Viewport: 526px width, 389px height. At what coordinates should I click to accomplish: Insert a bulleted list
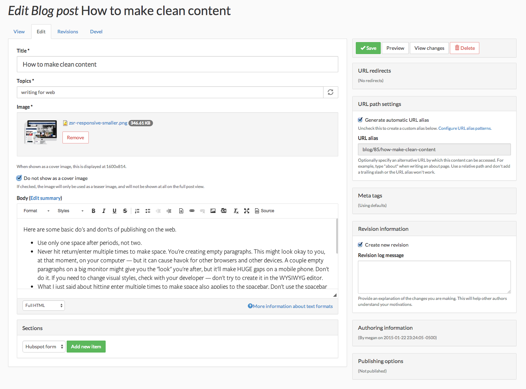[x=148, y=211]
